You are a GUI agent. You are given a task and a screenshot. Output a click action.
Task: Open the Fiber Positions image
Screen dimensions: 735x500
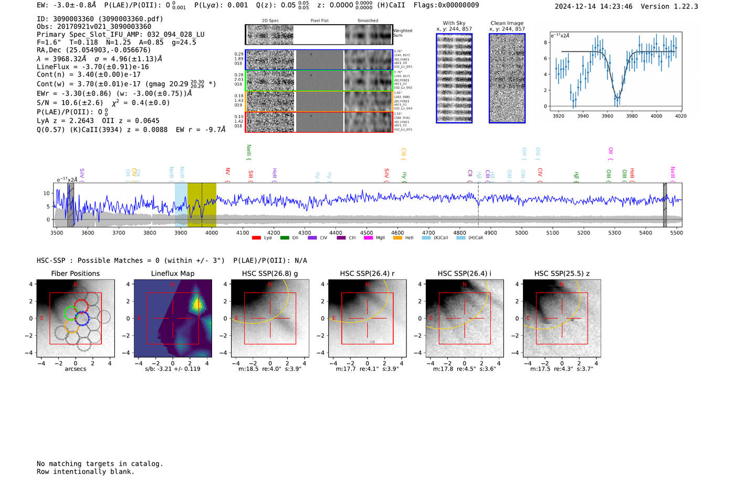(76, 318)
